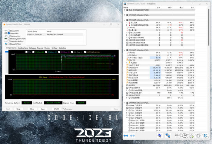The width and height of the screenshot is (212, 144).
Task: Expand the THUNDEROBOT ZERO system sensor group
Action: [124, 10]
